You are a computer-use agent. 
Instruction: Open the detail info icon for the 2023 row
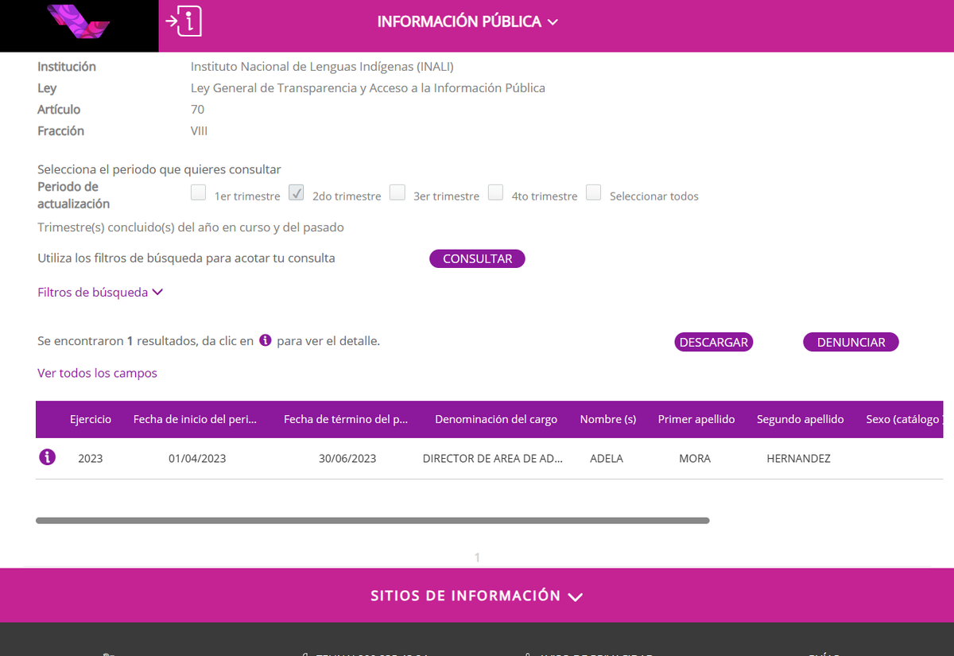point(48,457)
